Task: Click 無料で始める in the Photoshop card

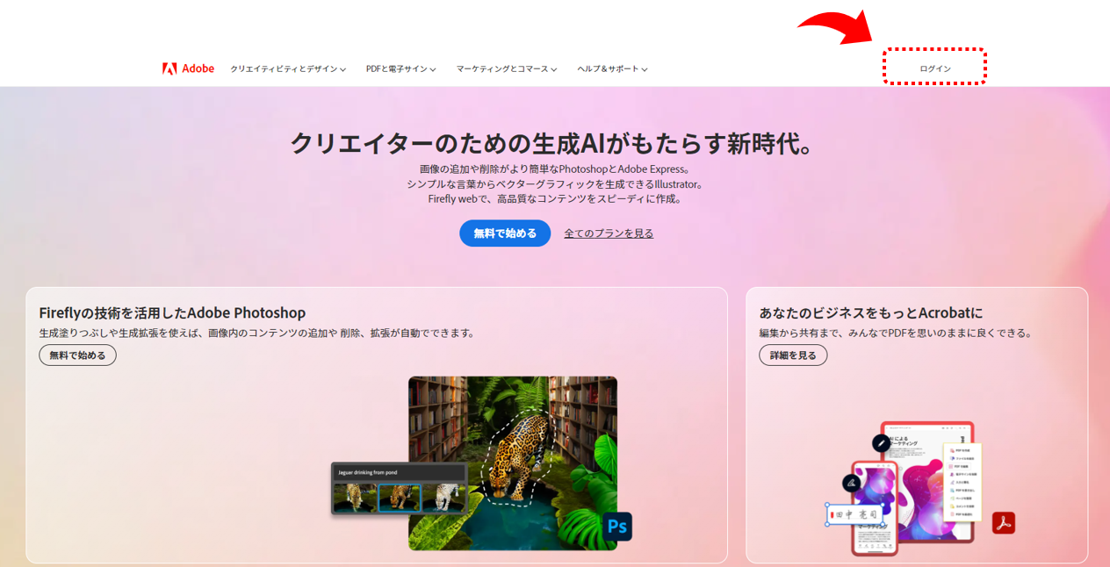Action: 77,355
